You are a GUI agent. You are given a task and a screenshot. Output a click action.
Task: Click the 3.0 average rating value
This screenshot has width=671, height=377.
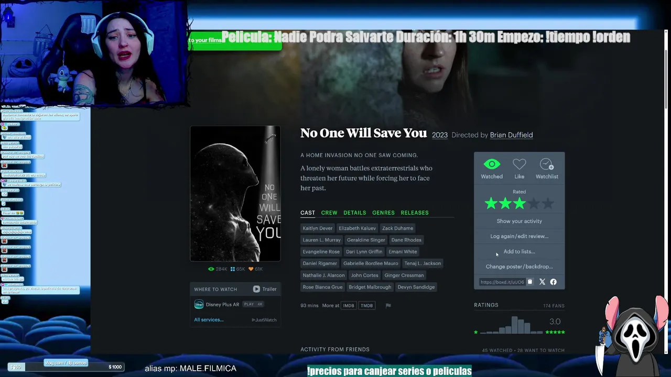[x=555, y=321]
